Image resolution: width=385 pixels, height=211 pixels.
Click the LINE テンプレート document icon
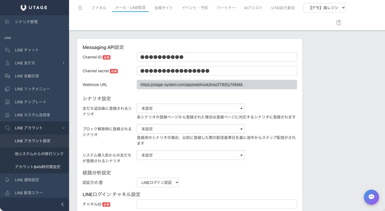[7, 102]
